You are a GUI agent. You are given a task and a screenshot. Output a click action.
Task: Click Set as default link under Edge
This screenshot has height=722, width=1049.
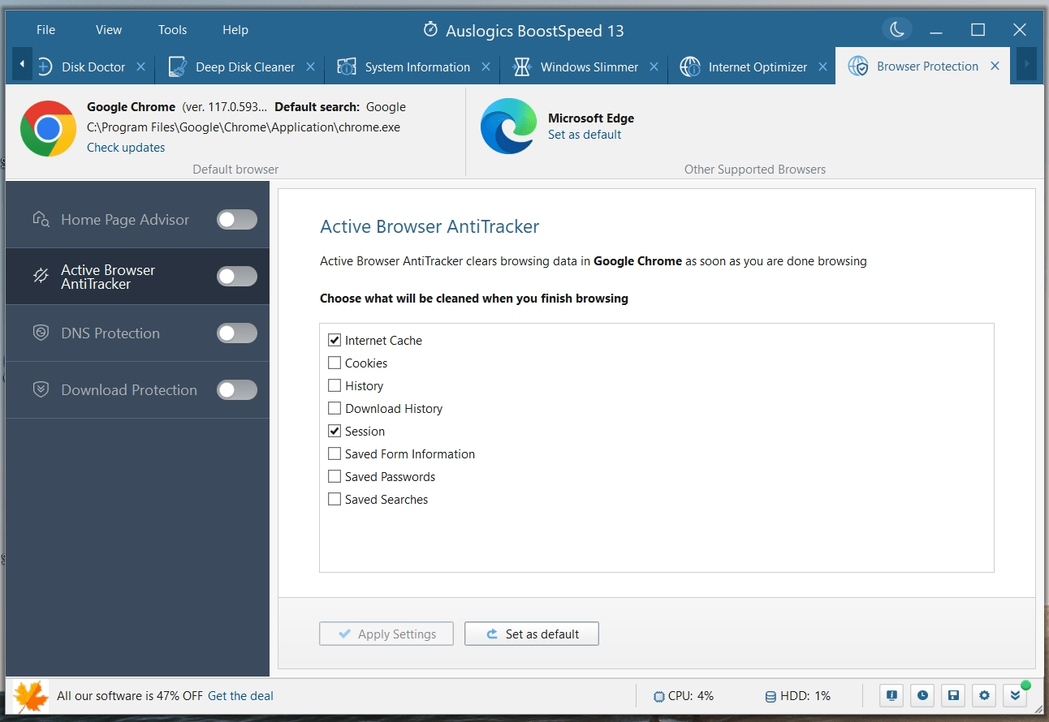point(585,135)
